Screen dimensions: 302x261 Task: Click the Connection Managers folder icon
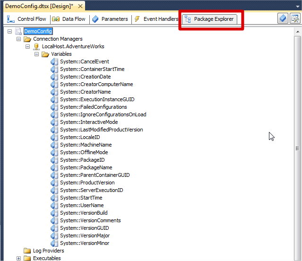[27, 39]
